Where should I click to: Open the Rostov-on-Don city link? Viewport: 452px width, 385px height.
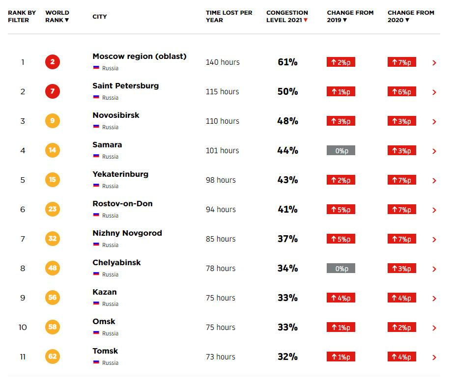tap(122, 204)
